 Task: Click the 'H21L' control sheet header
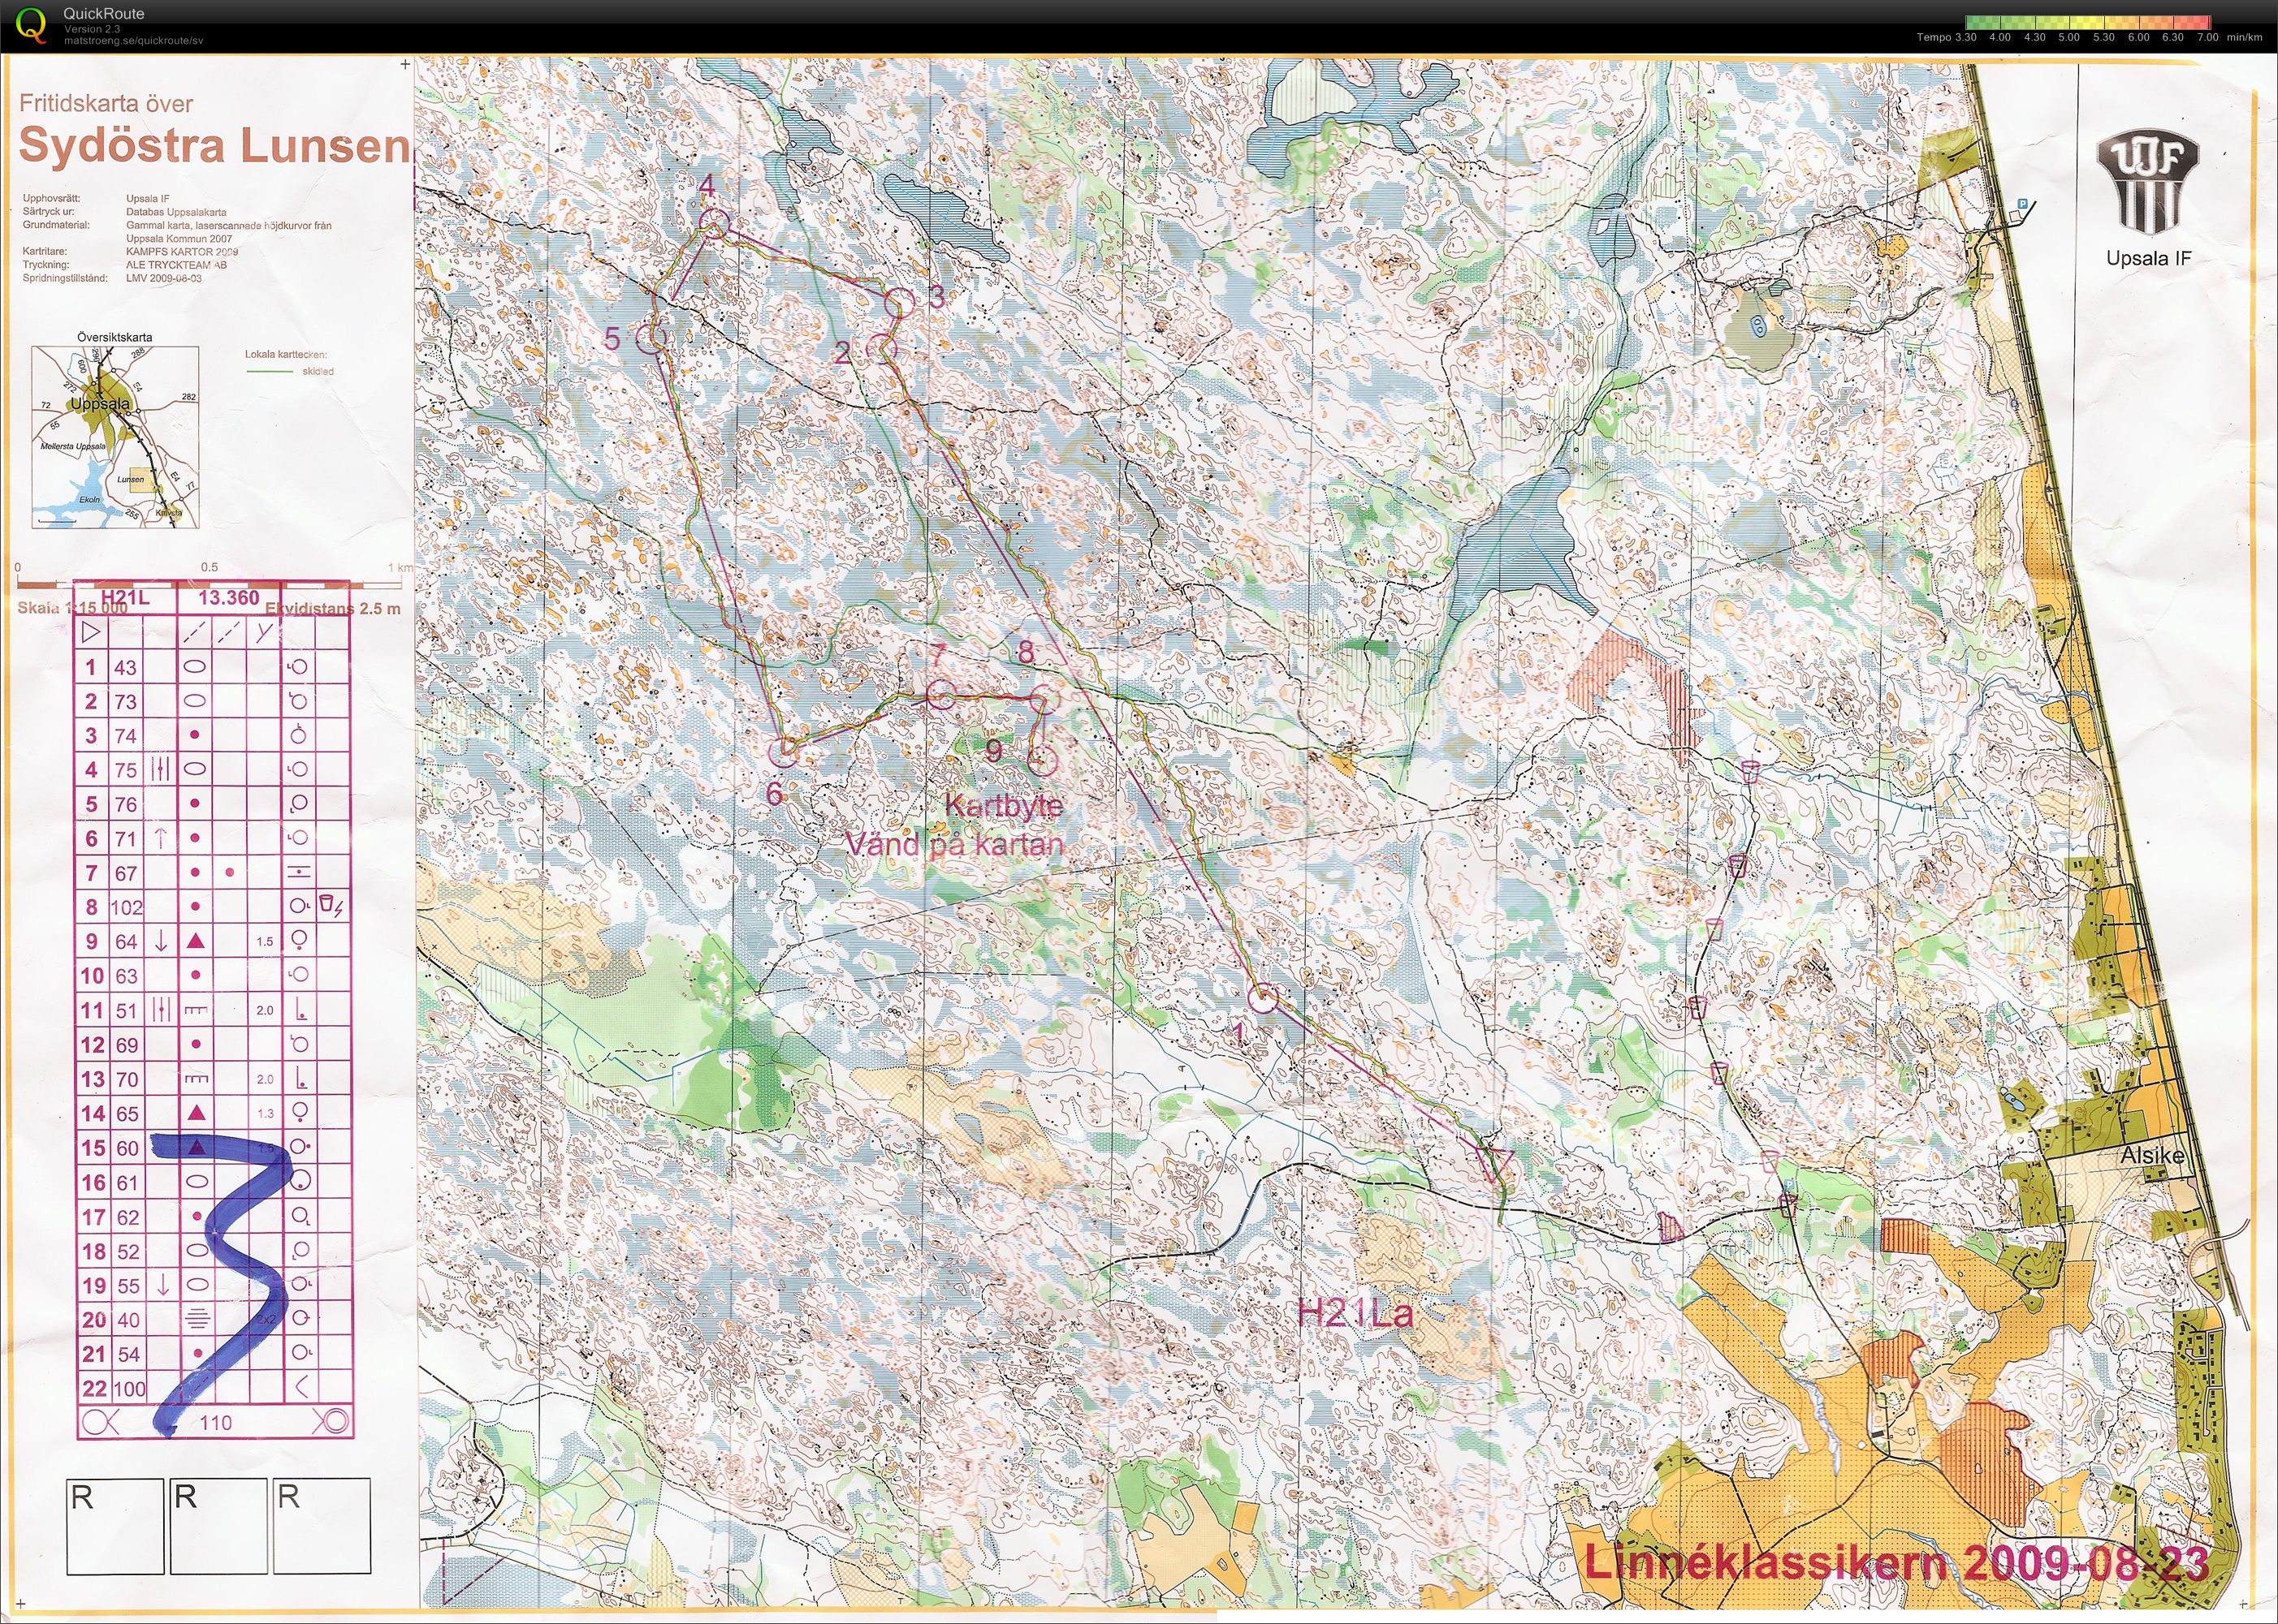pos(125,597)
